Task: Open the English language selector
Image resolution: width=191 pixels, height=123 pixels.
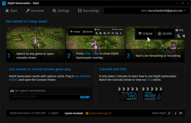Action: pyautogui.click(x=53, y=113)
